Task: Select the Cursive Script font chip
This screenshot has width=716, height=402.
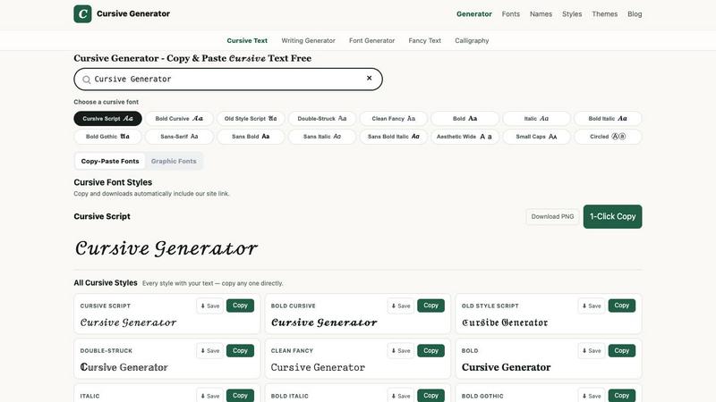Action: [107, 119]
